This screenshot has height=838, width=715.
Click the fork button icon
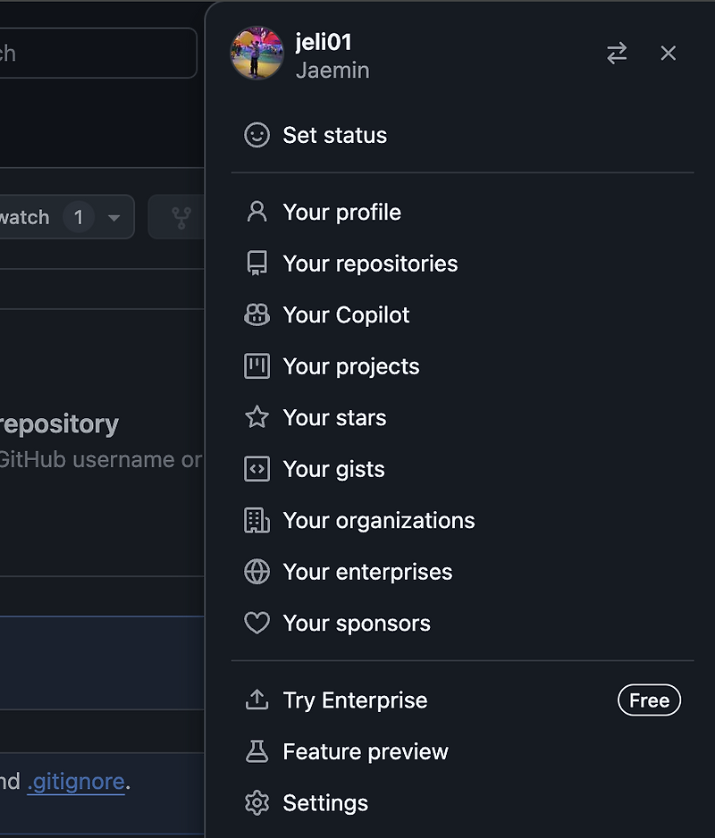[181, 217]
